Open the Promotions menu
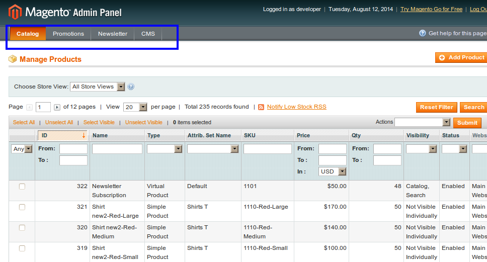Viewport: 487px width, 262px height. (x=68, y=34)
